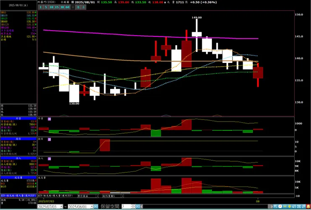The height and width of the screenshot is (210, 311).
Task: Select the 10-minute timeframe button
Action: [x=51, y=7]
